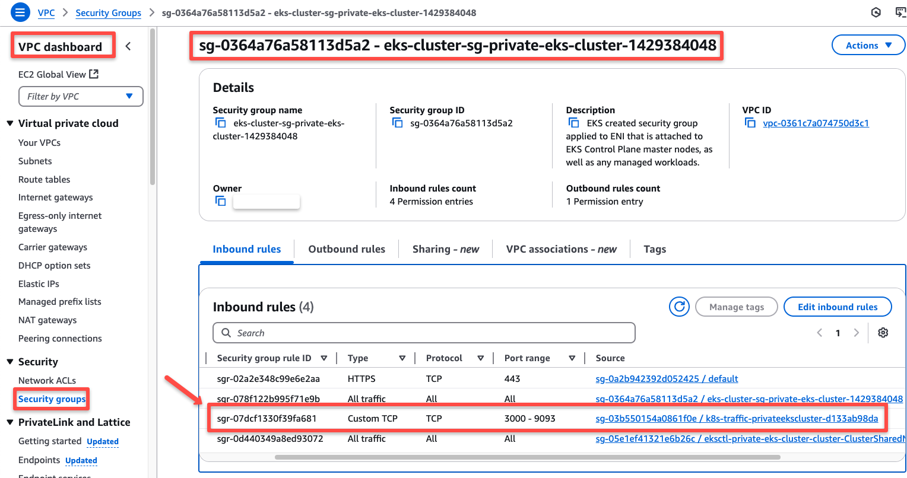Click the horizontal scrollbar under rules table
This screenshot has height=478, width=907.
point(528,457)
